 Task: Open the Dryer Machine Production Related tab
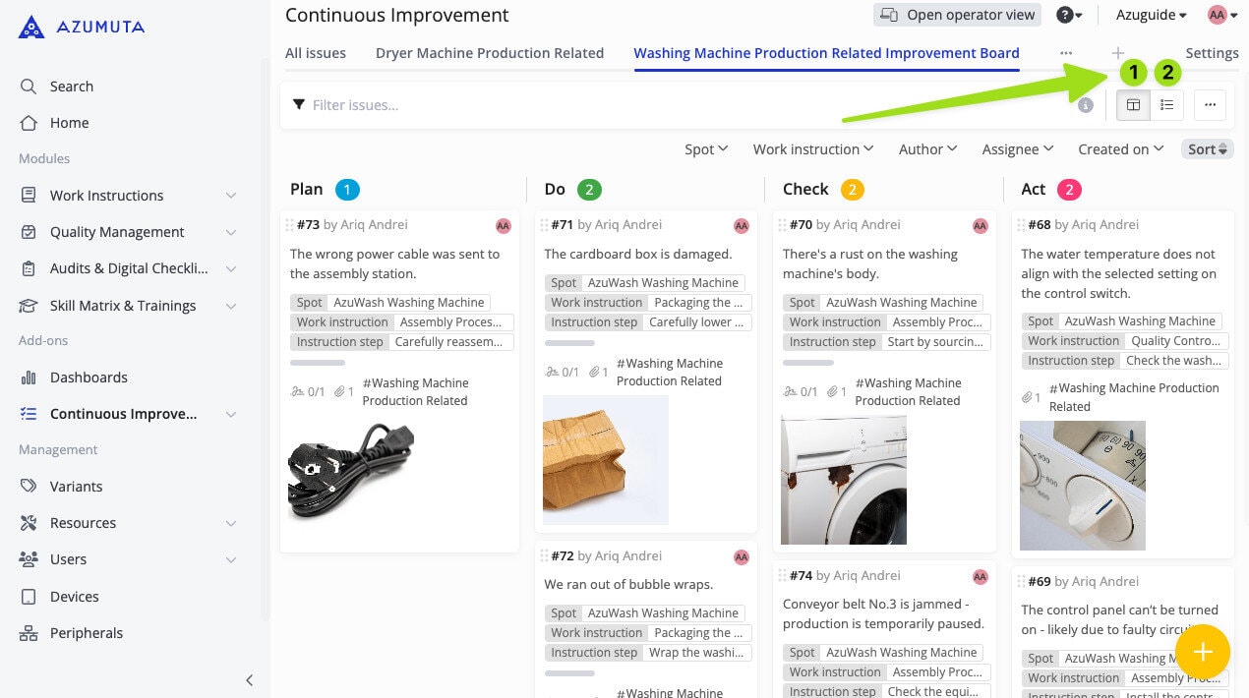(x=490, y=53)
